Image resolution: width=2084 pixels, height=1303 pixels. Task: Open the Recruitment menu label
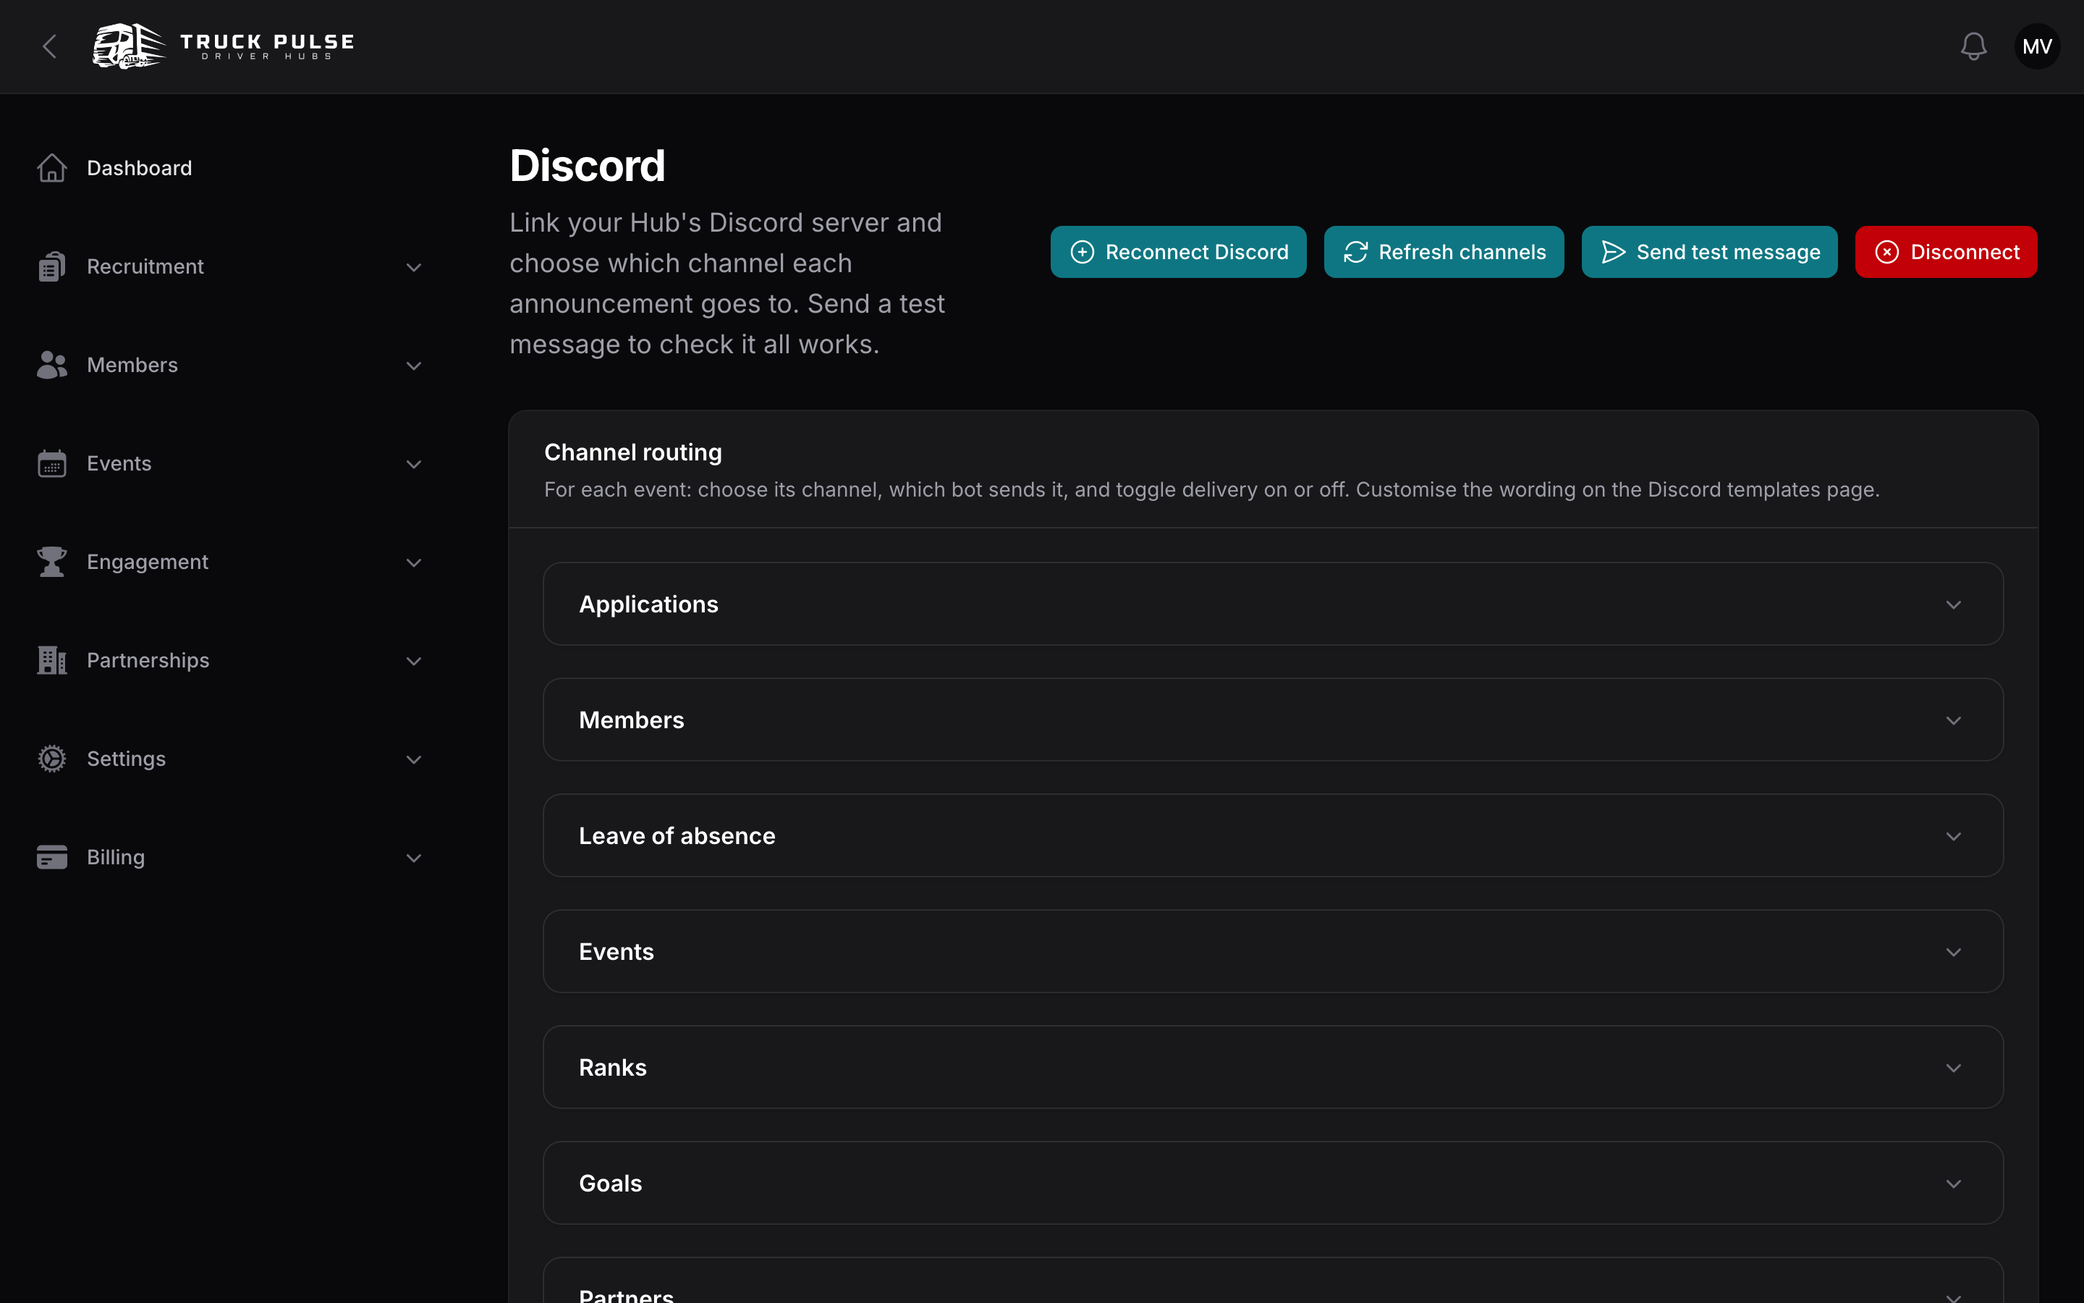145,266
